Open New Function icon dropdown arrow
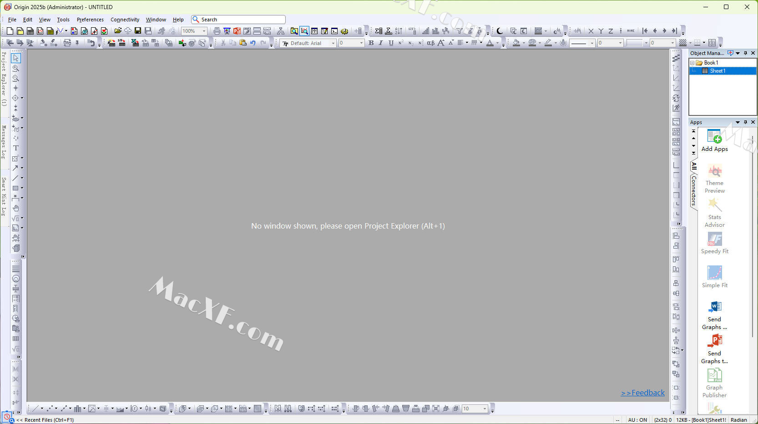 tap(66, 31)
